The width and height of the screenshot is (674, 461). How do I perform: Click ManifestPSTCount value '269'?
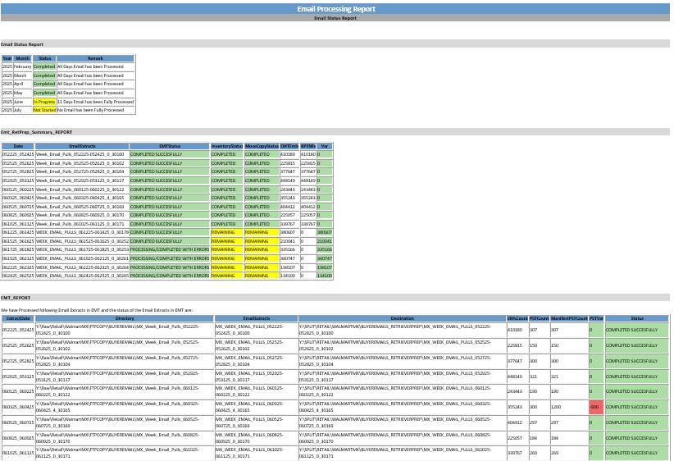point(569,454)
